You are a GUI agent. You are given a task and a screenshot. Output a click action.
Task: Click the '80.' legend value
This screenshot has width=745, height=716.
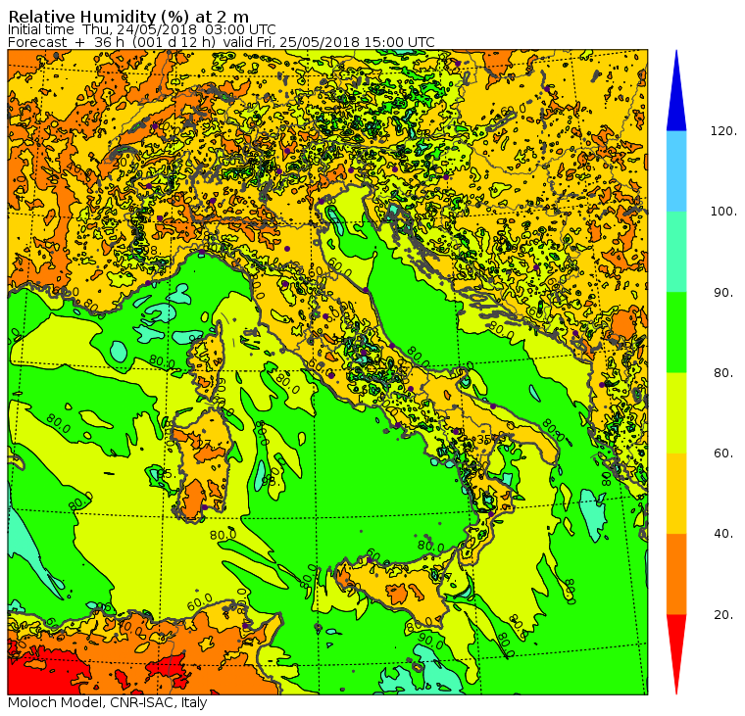coord(725,373)
